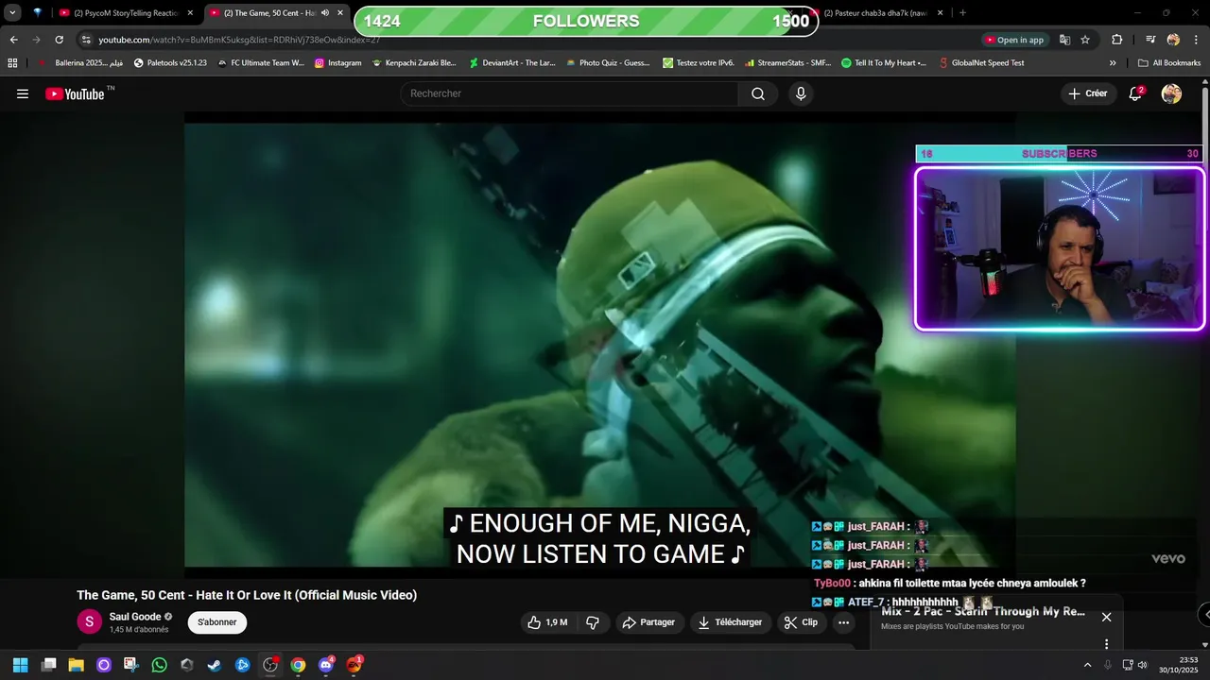This screenshot has height=680, width=1210.
Task: Click the Partager share button
Action: 649,622
